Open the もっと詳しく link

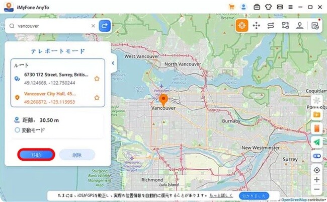(x=221, y=195)
